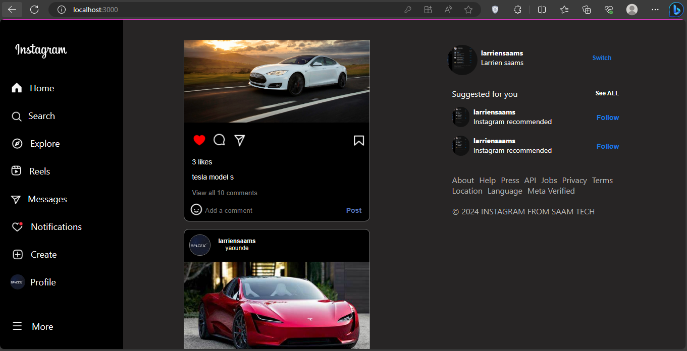
Task: Click See ALL suggestions
Action: point(607,93)
